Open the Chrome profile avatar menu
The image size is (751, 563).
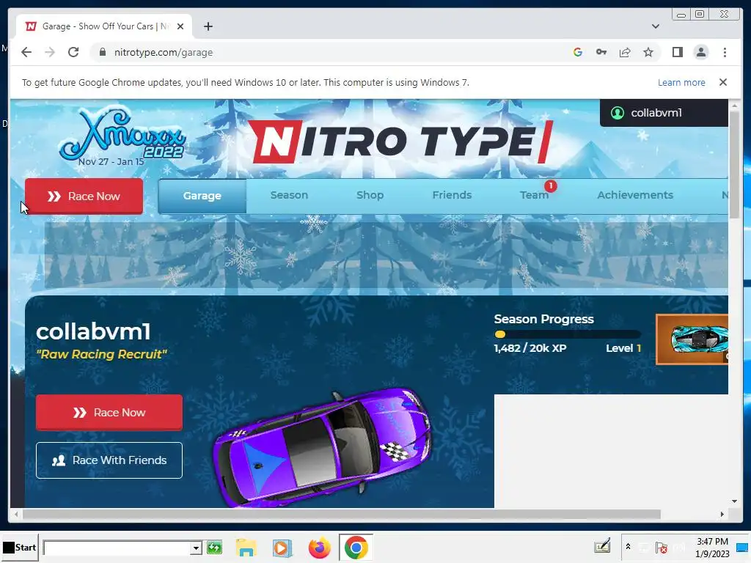tap(700, 52)
